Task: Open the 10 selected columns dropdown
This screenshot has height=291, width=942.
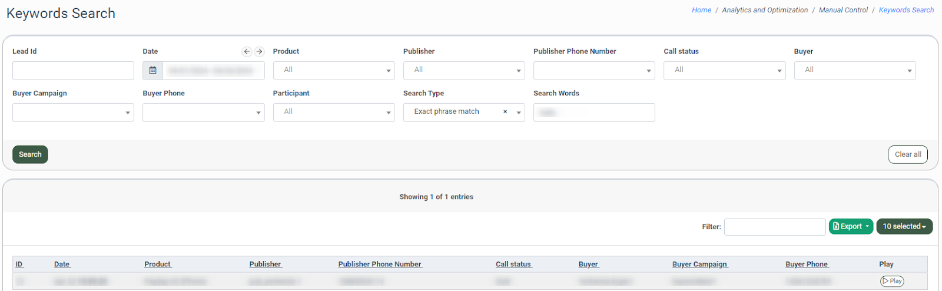Action: [904, 227]
